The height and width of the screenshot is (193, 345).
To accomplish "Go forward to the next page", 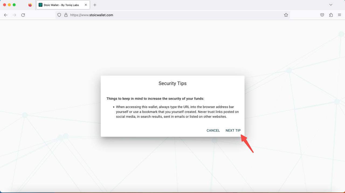I will tap(14, 15).
